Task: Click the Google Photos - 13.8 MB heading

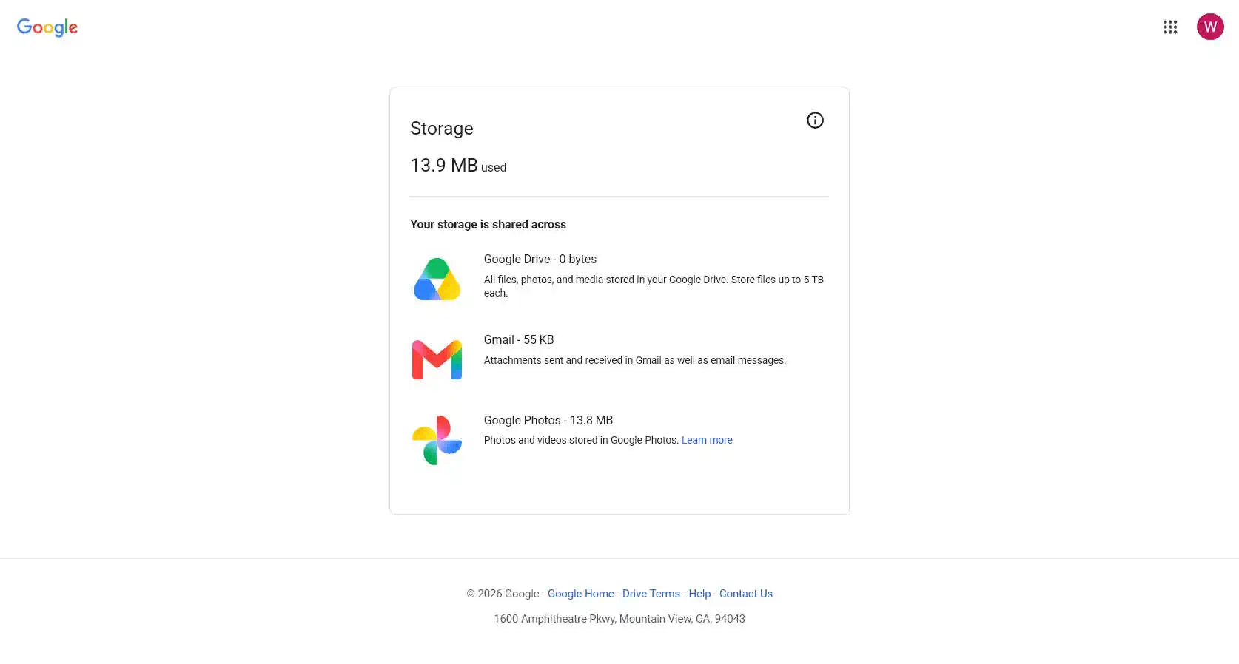Action: pos(548,420)
